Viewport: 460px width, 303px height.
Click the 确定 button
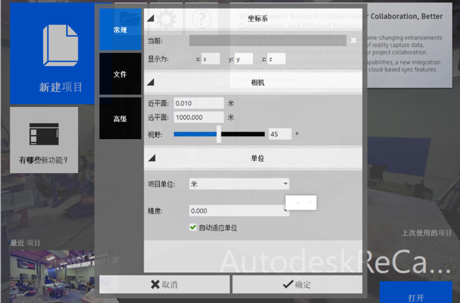point(297,284)
